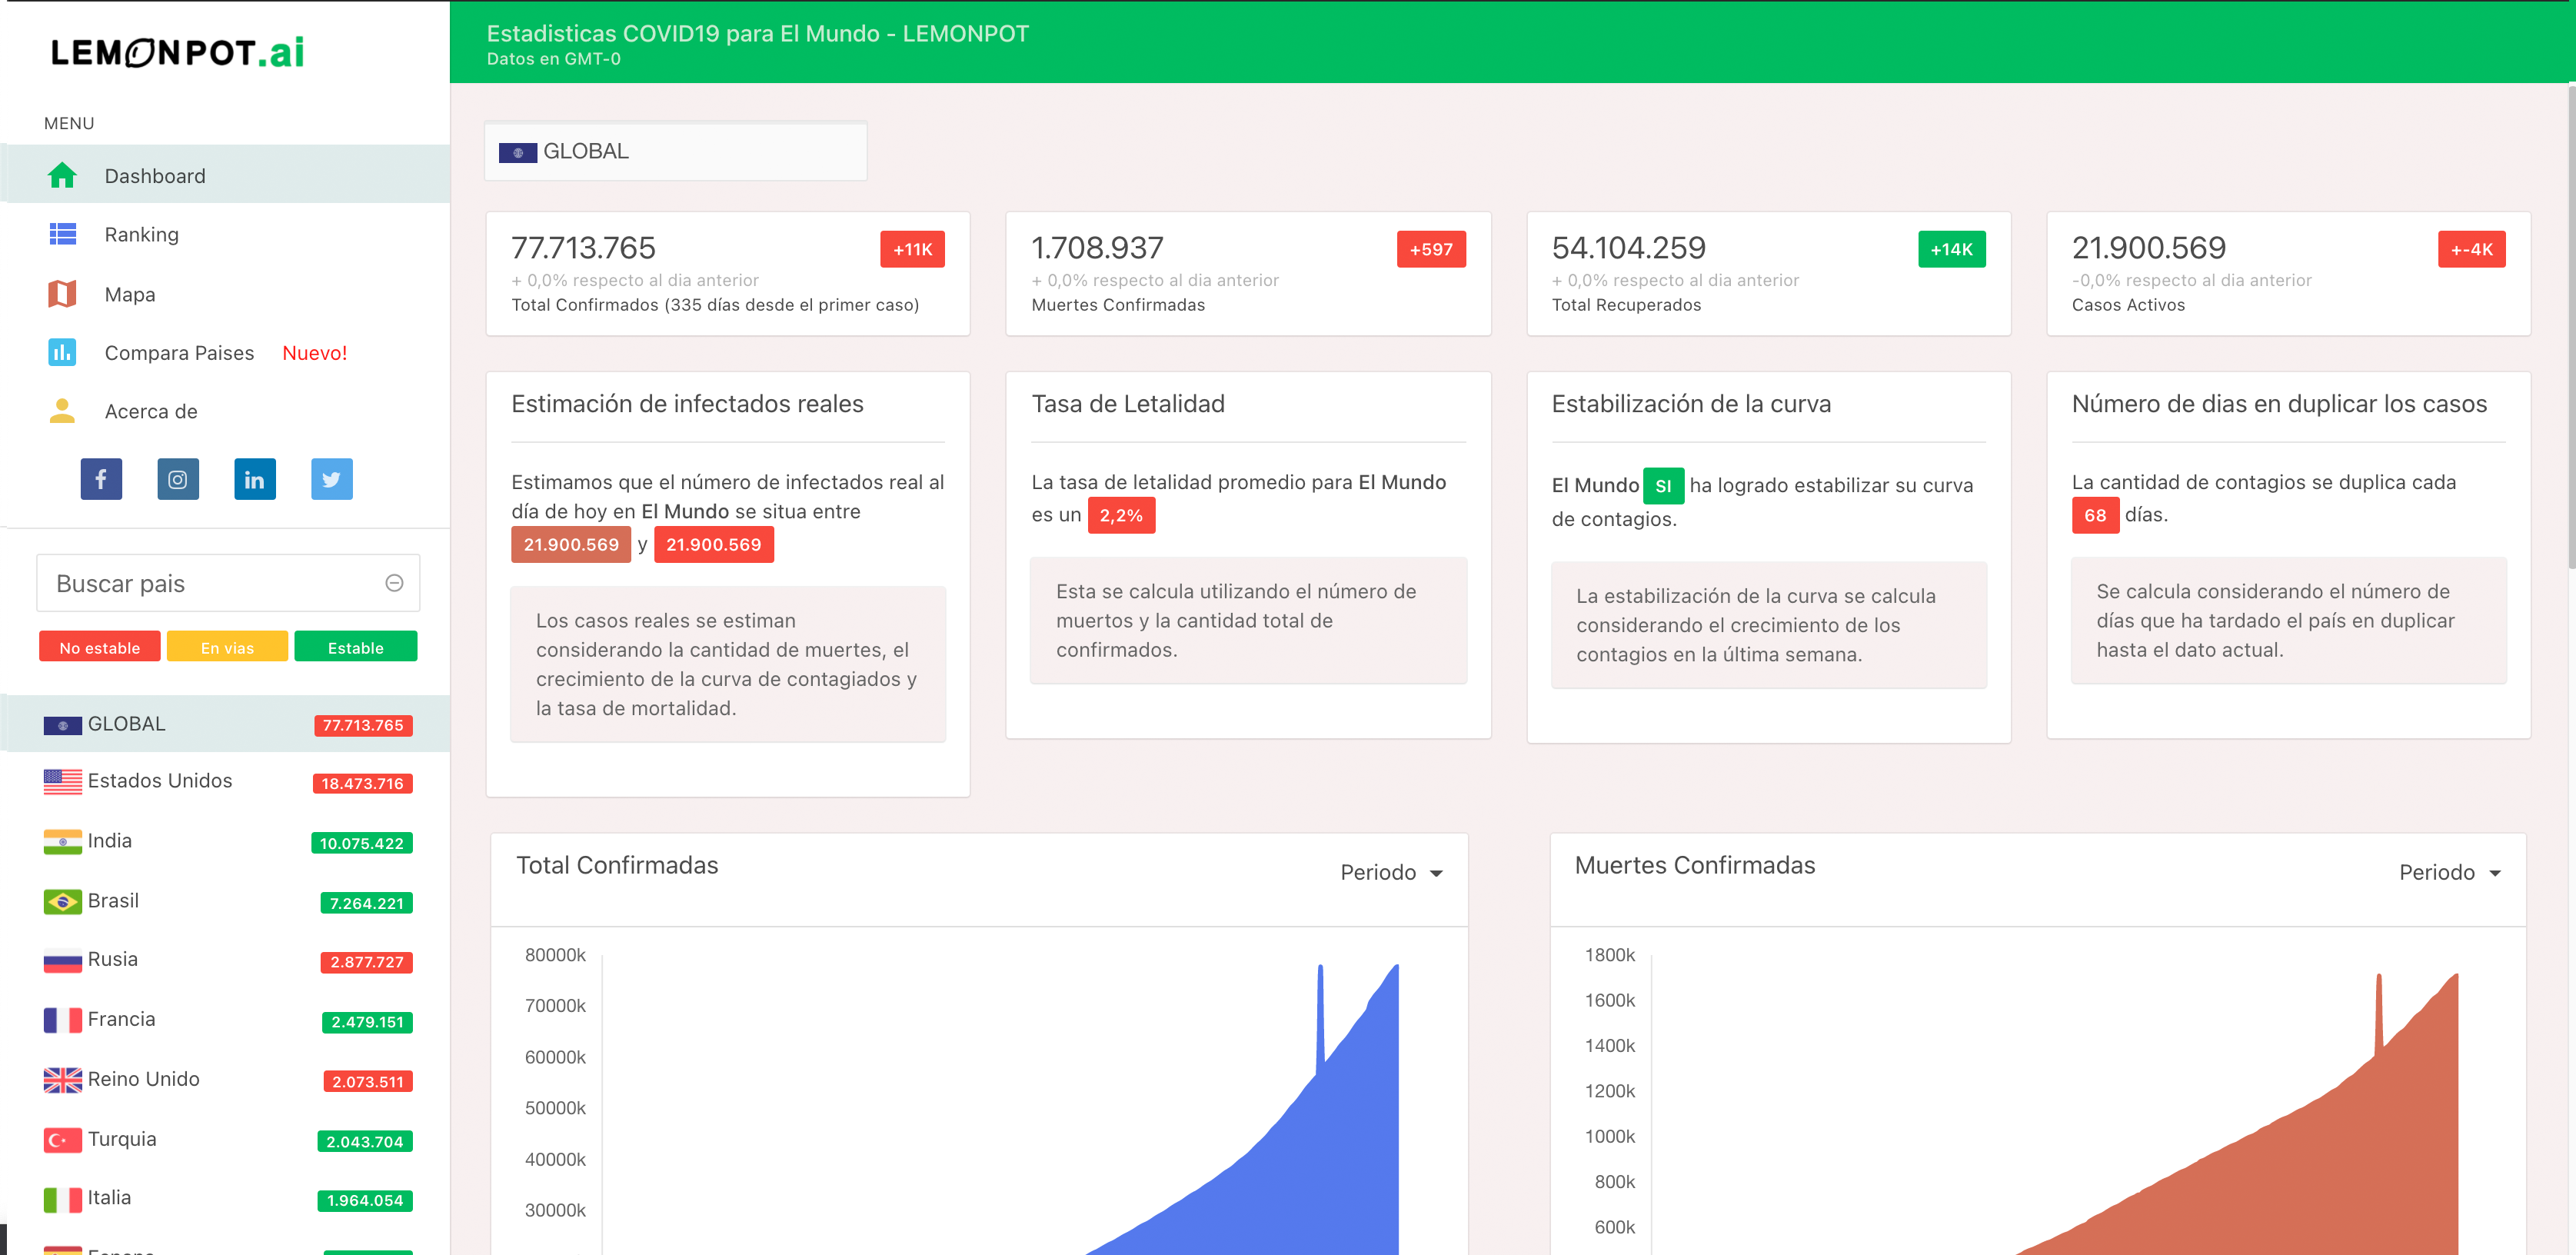Image resolution: width=2576 pixels, height=1255 pixels.
Task: Select Francia from the country list
Action: point(225,1020)
